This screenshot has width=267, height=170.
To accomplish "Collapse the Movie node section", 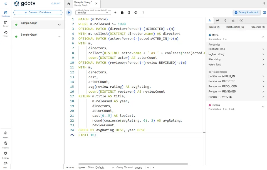I will click(263, 37).
